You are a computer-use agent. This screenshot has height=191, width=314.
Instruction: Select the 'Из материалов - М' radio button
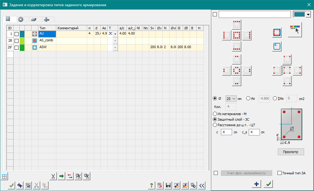tap(215, 114)
